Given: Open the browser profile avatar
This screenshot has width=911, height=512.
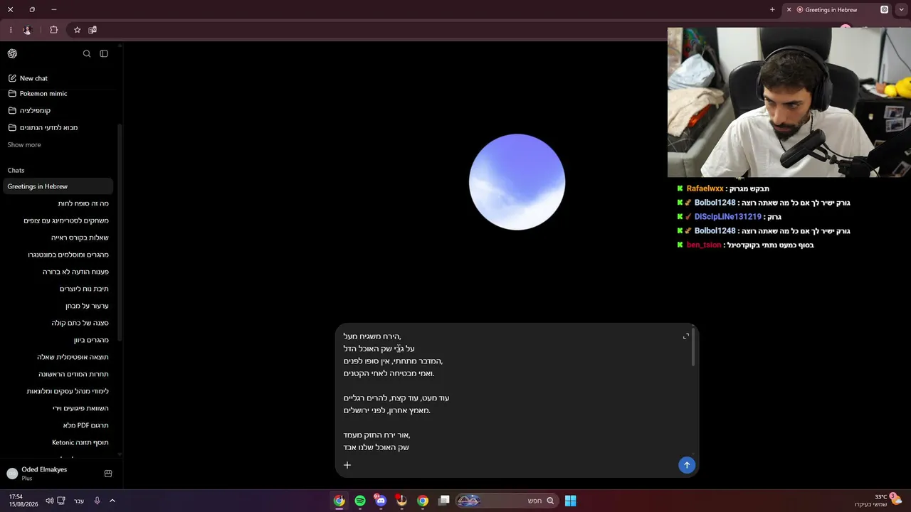Looking at the screenshot, I should (27, 30).
